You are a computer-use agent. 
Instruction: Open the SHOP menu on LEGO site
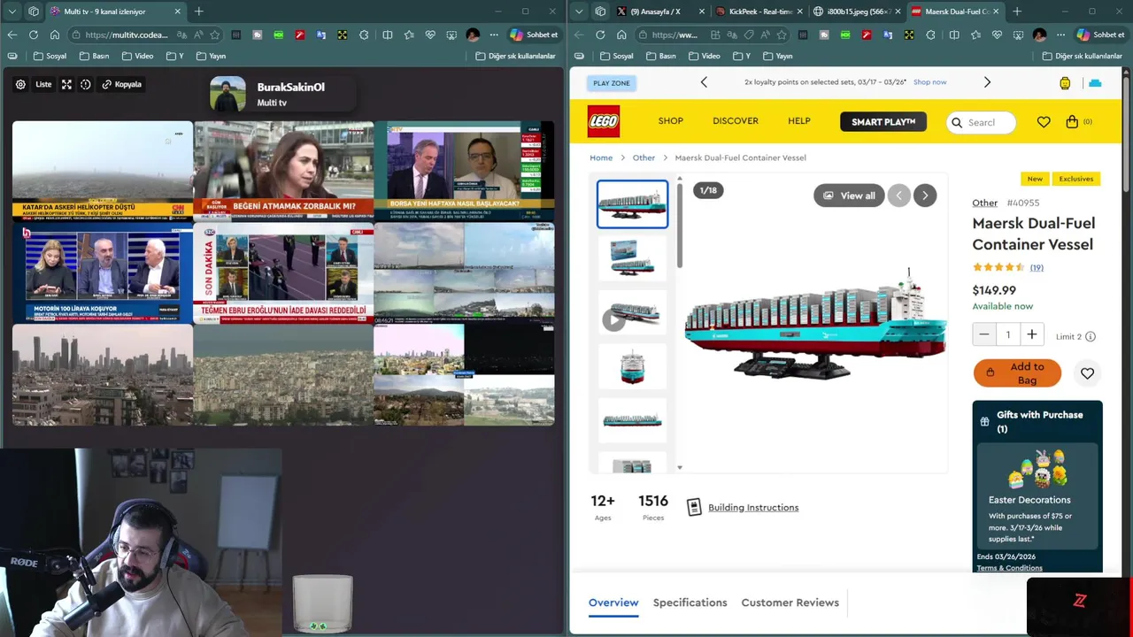671,121
